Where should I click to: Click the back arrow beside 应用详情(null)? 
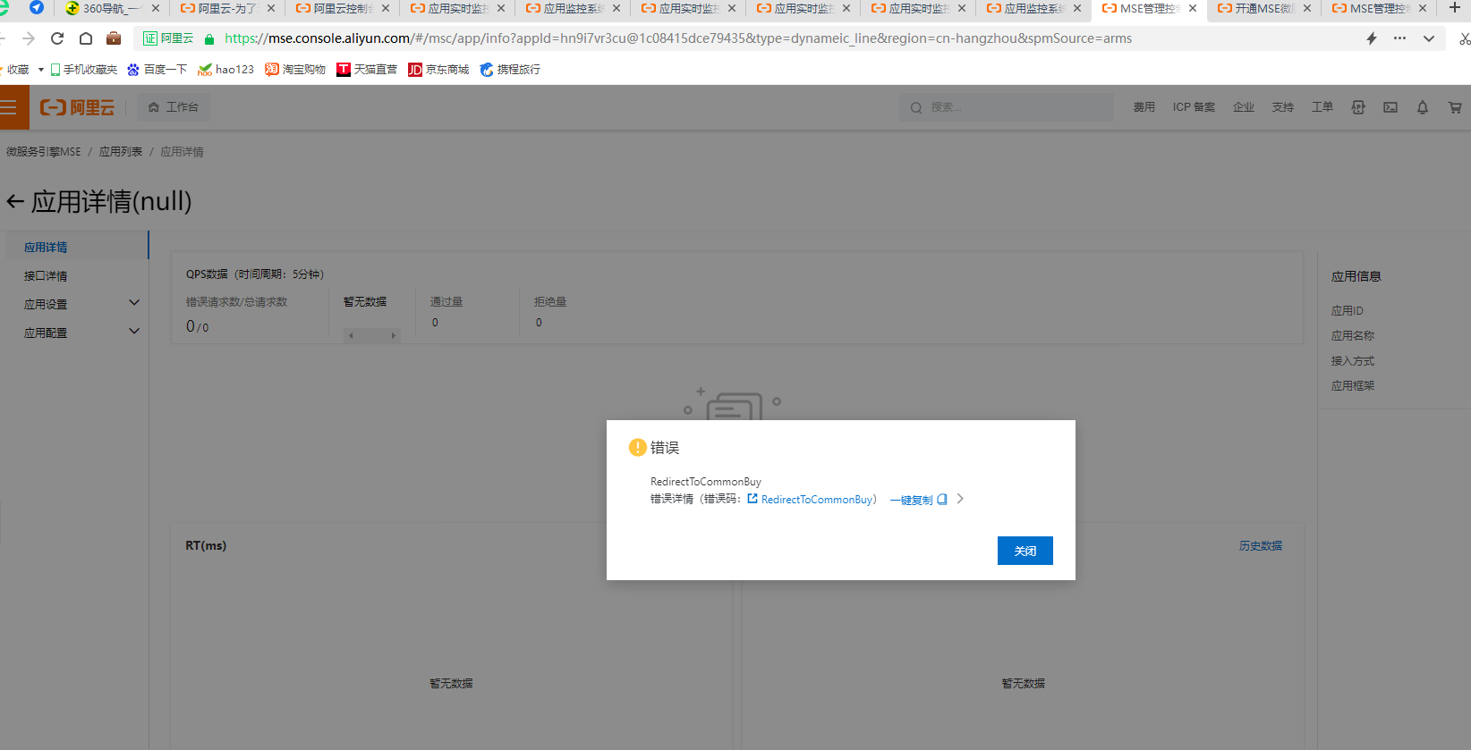click(15, 202)
